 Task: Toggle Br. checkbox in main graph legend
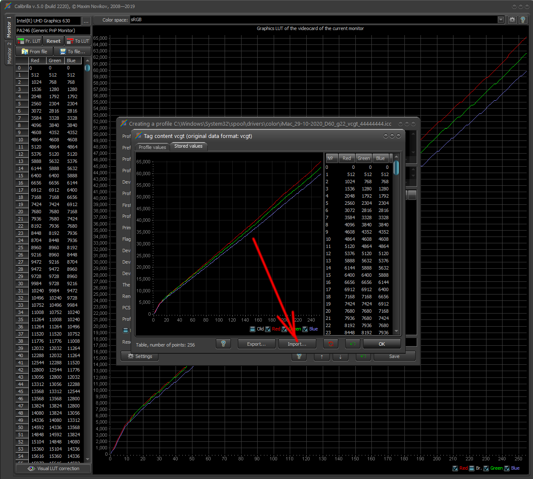[472, 468]
